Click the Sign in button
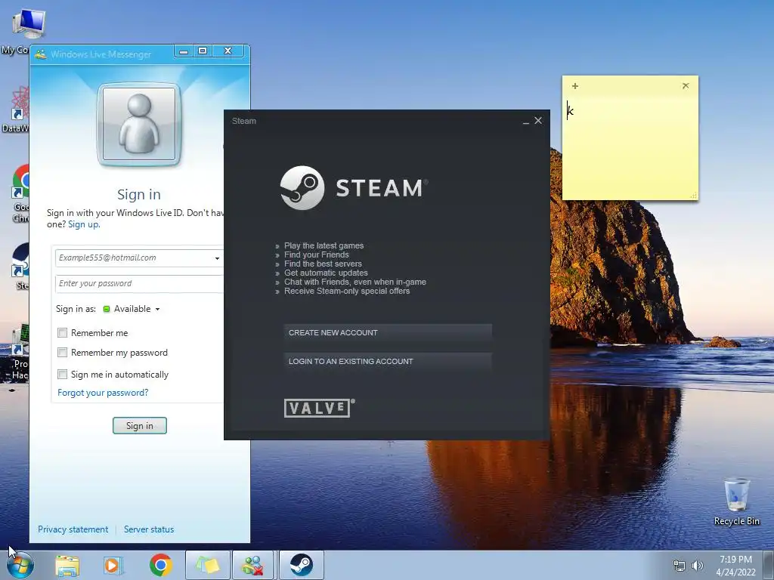 point(140,426)
